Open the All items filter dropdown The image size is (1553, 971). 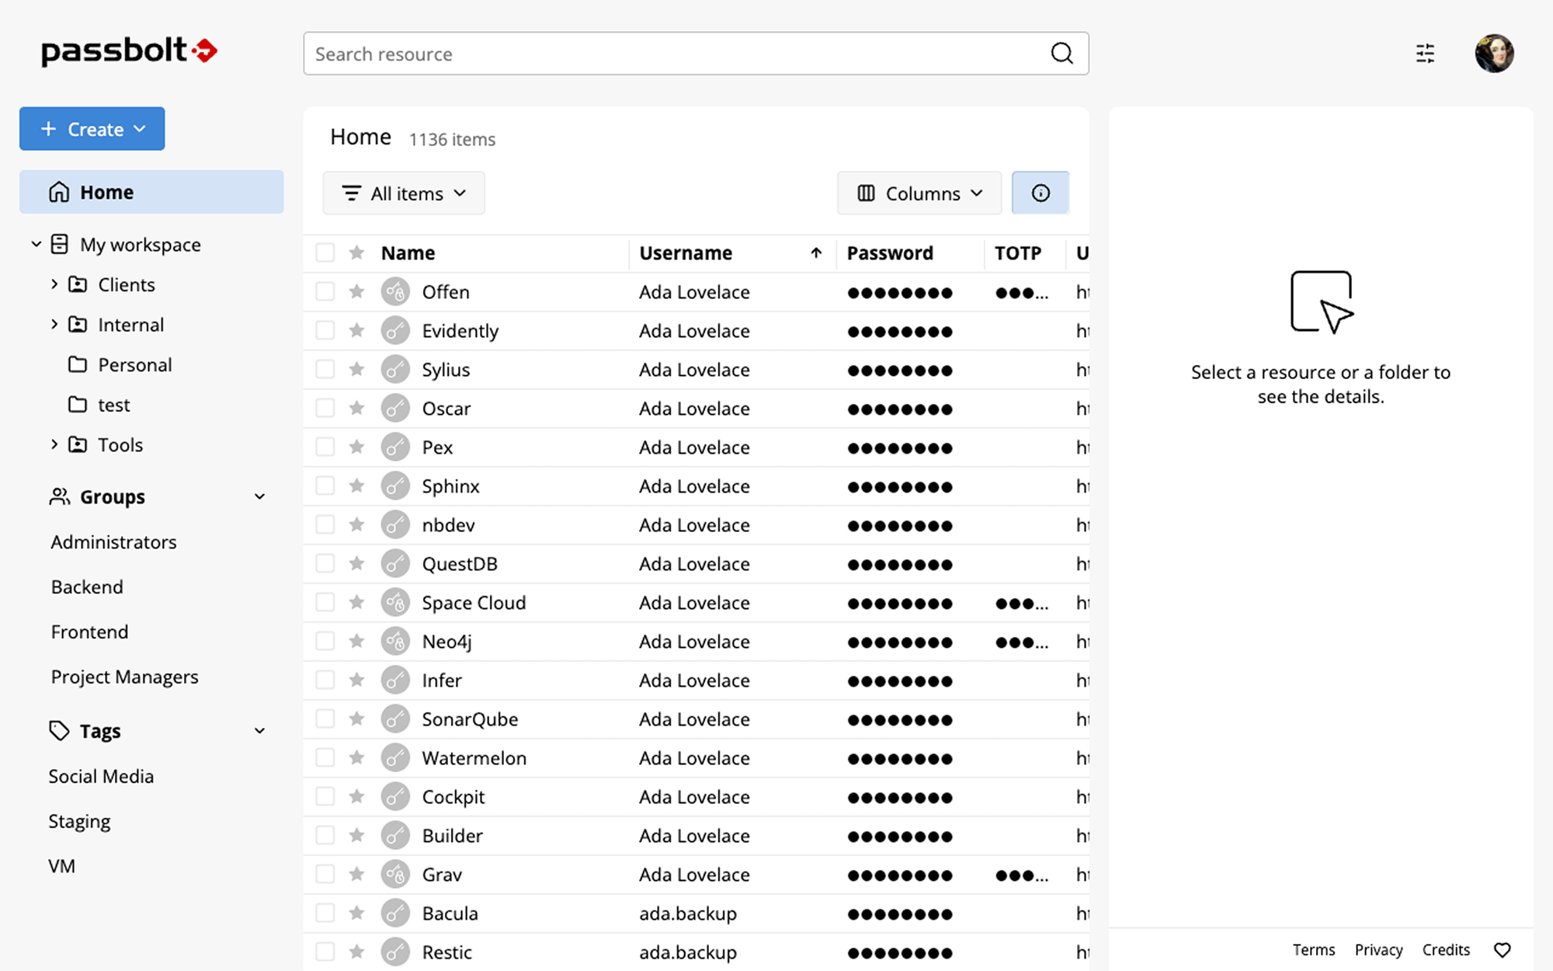[x=404, y=193]
